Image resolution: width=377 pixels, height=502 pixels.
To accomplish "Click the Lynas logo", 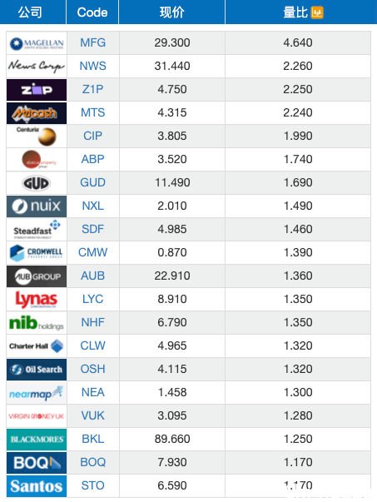I will (x=37, y=300).
